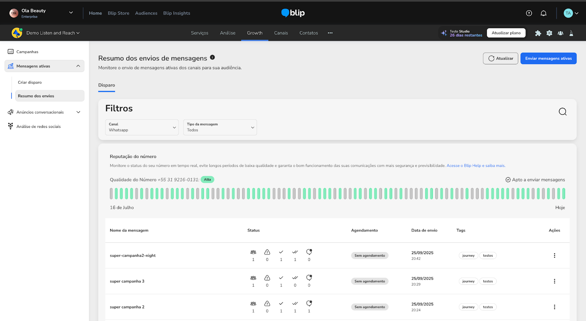Open the notifications bell
The image size is (586, 321).
[x=544, y=13]
